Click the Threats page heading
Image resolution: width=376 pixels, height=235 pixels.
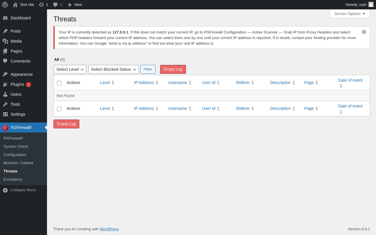(65, 19)
